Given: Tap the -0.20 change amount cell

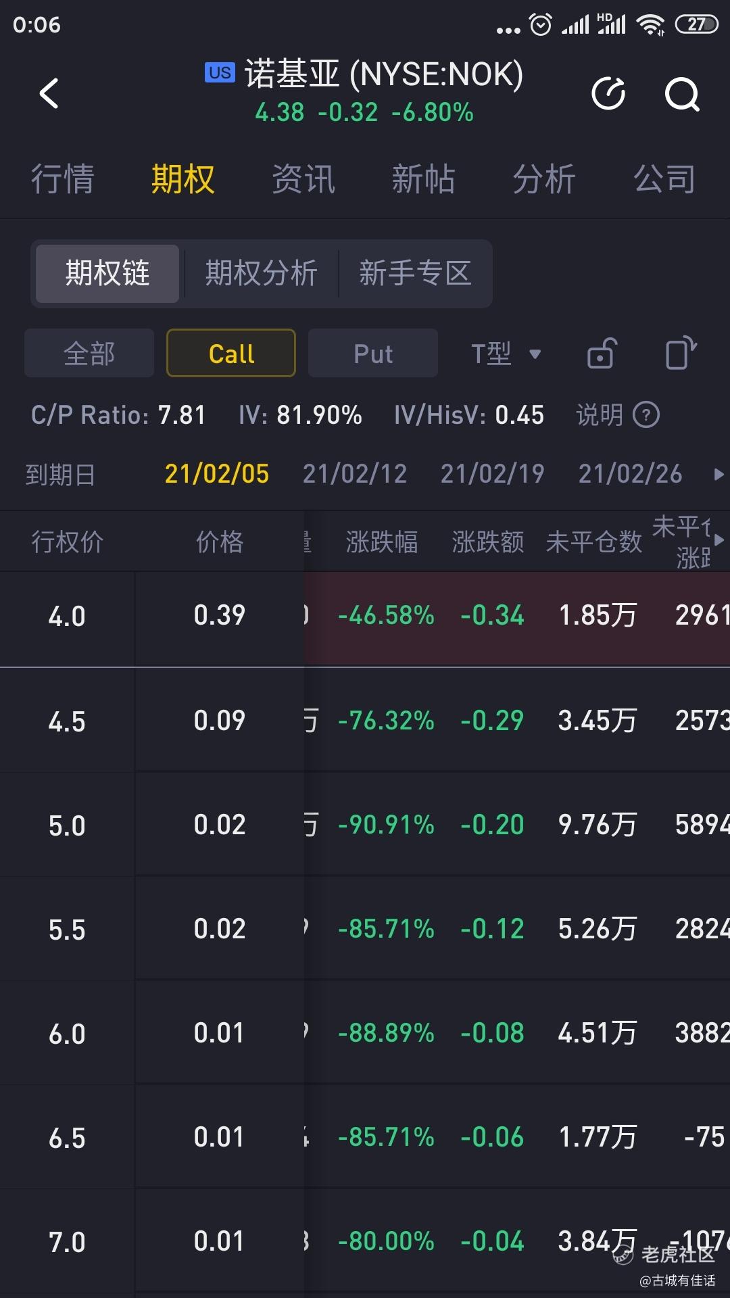Looking at the screenshot, I should click(492, 825).
